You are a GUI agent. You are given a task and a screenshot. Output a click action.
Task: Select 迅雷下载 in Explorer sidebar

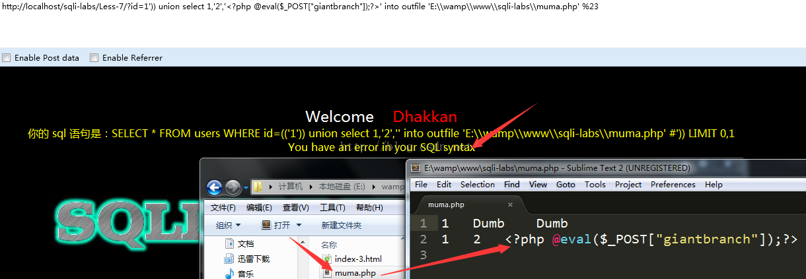pyautogui.click(x=254, y=259)
